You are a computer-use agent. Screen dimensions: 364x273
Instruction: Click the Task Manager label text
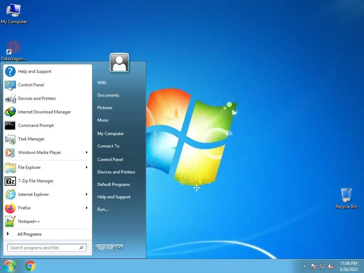(31, 139)
